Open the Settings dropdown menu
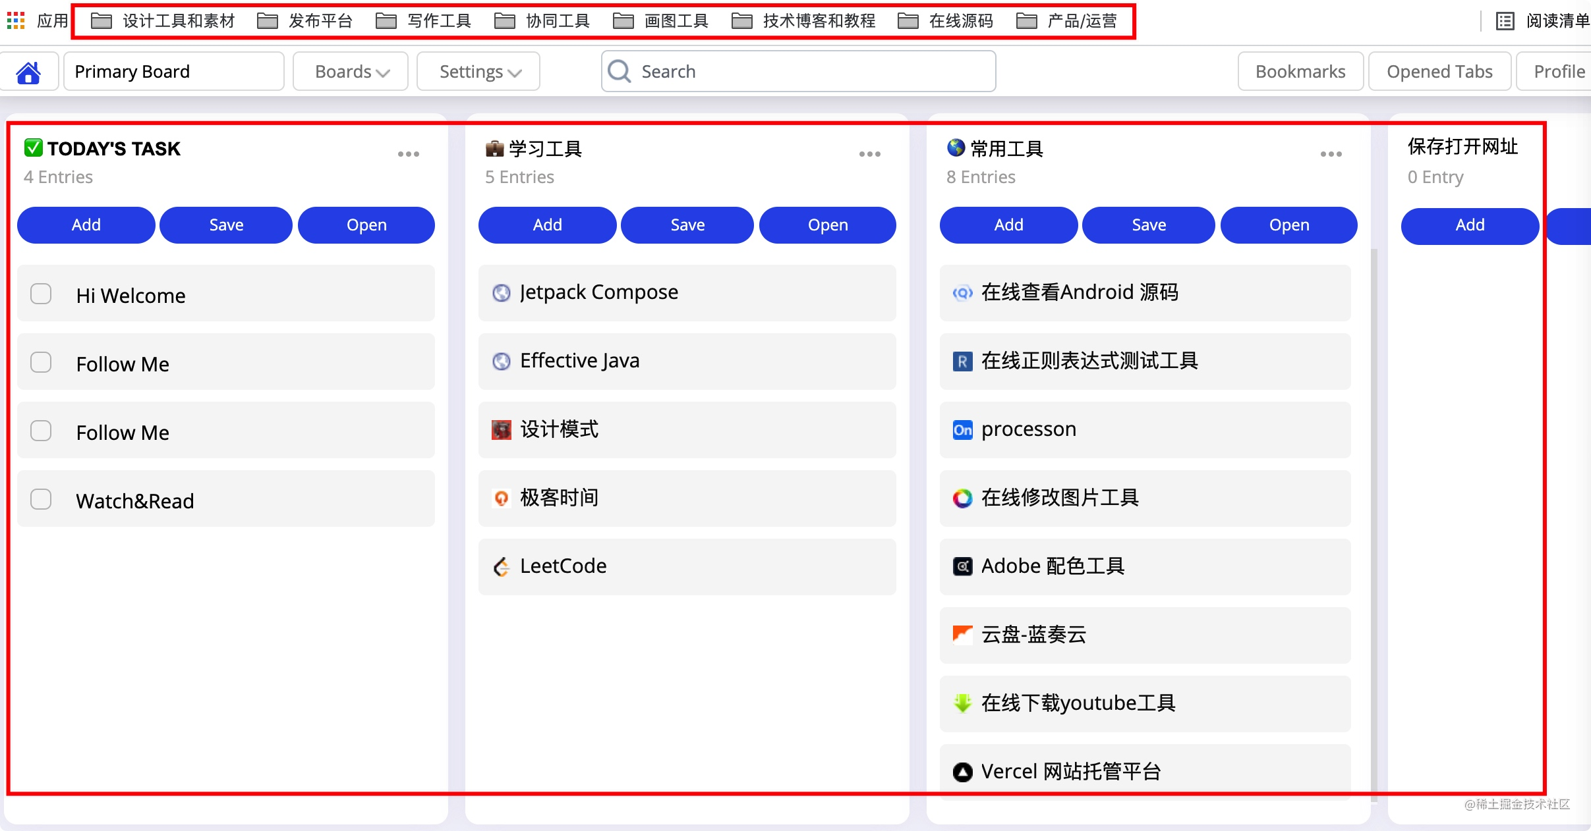The height and width of the screenshot is (831, 1591). coord(479,72)
